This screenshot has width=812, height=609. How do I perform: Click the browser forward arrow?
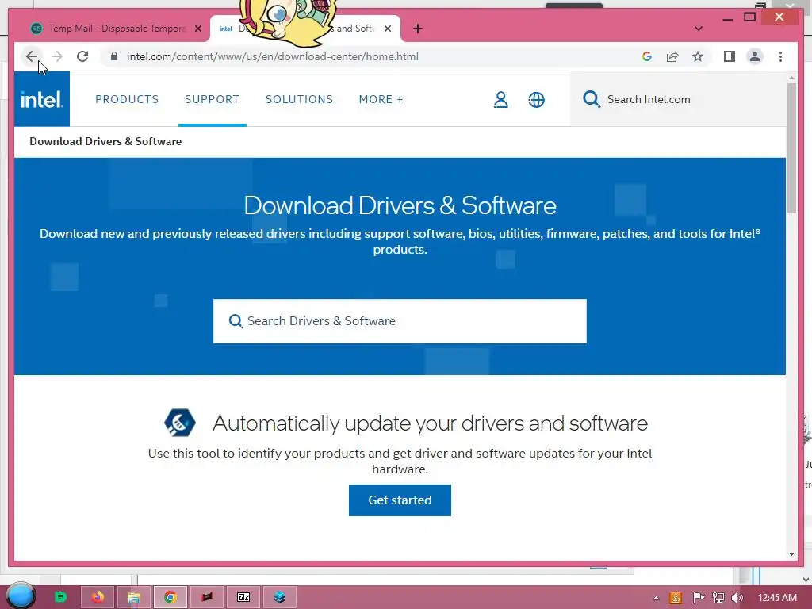57,56
